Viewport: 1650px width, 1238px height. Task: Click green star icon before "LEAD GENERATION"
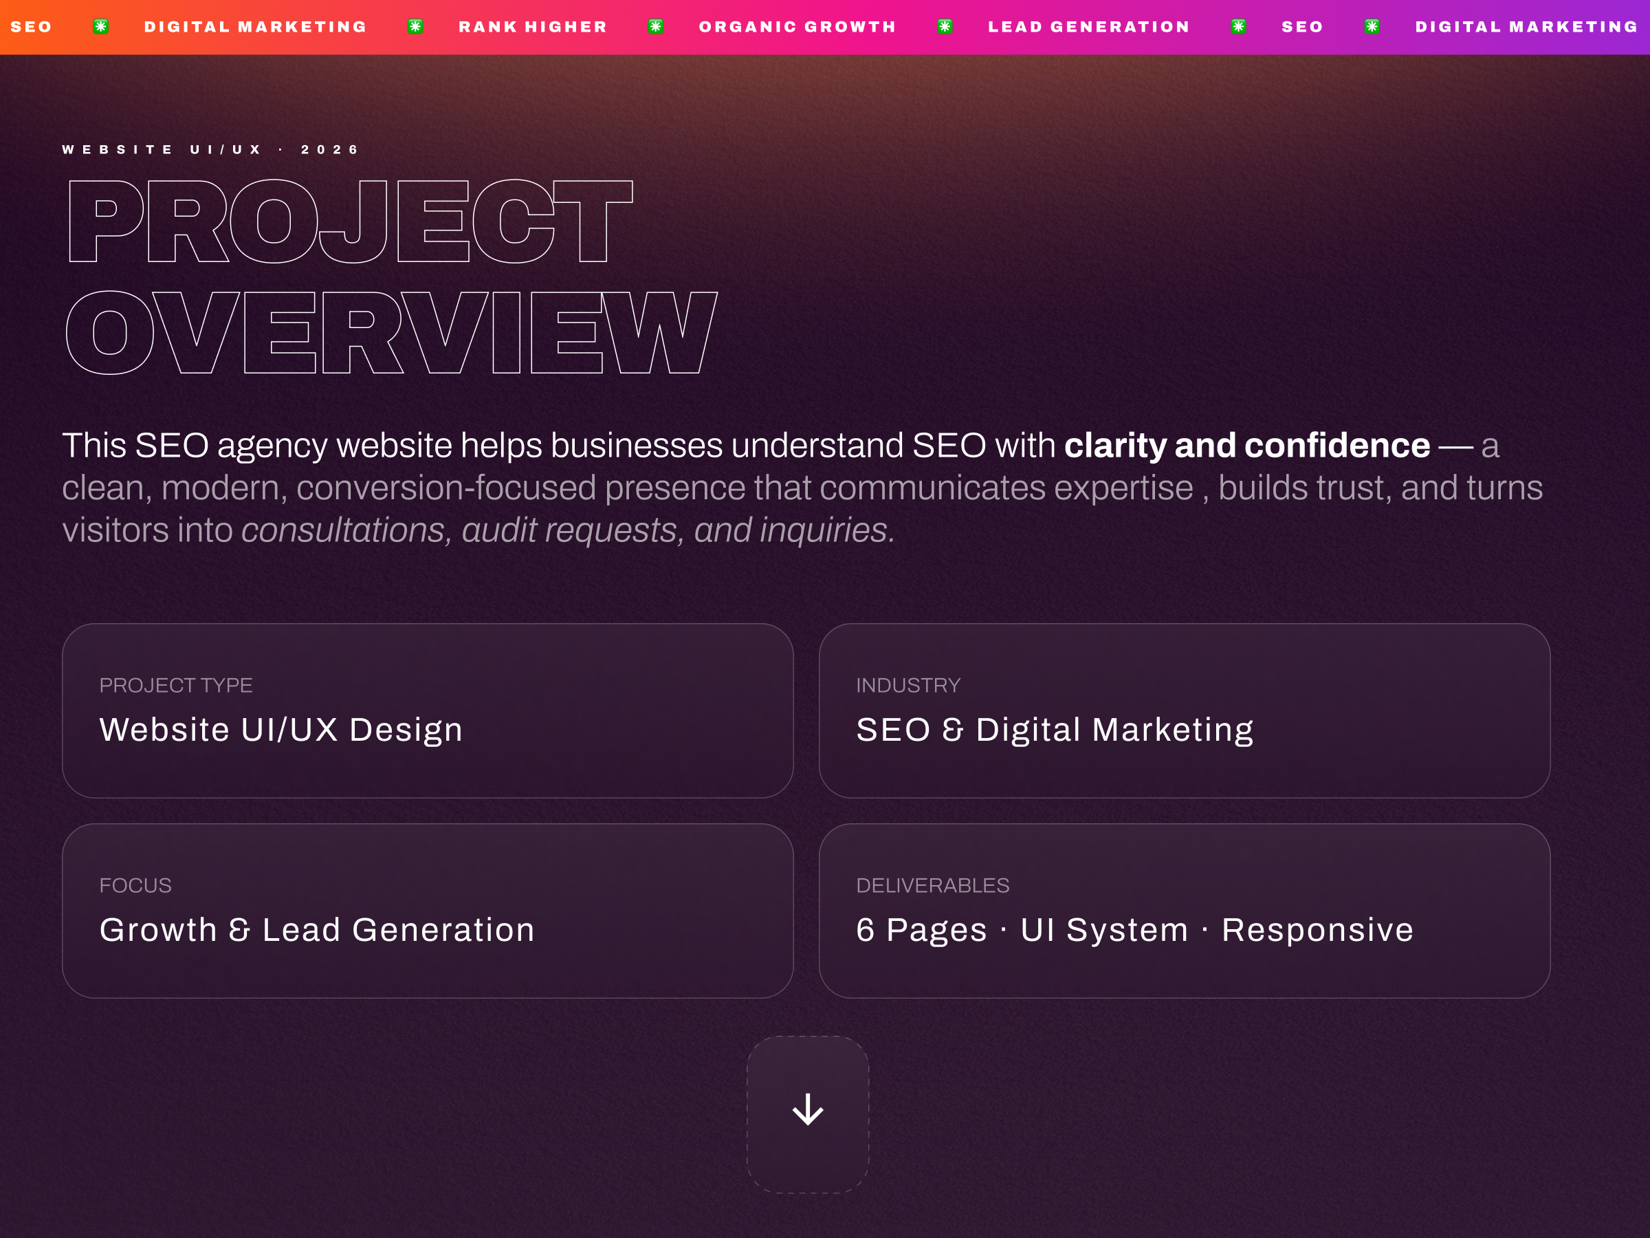(x=945, y=27)
